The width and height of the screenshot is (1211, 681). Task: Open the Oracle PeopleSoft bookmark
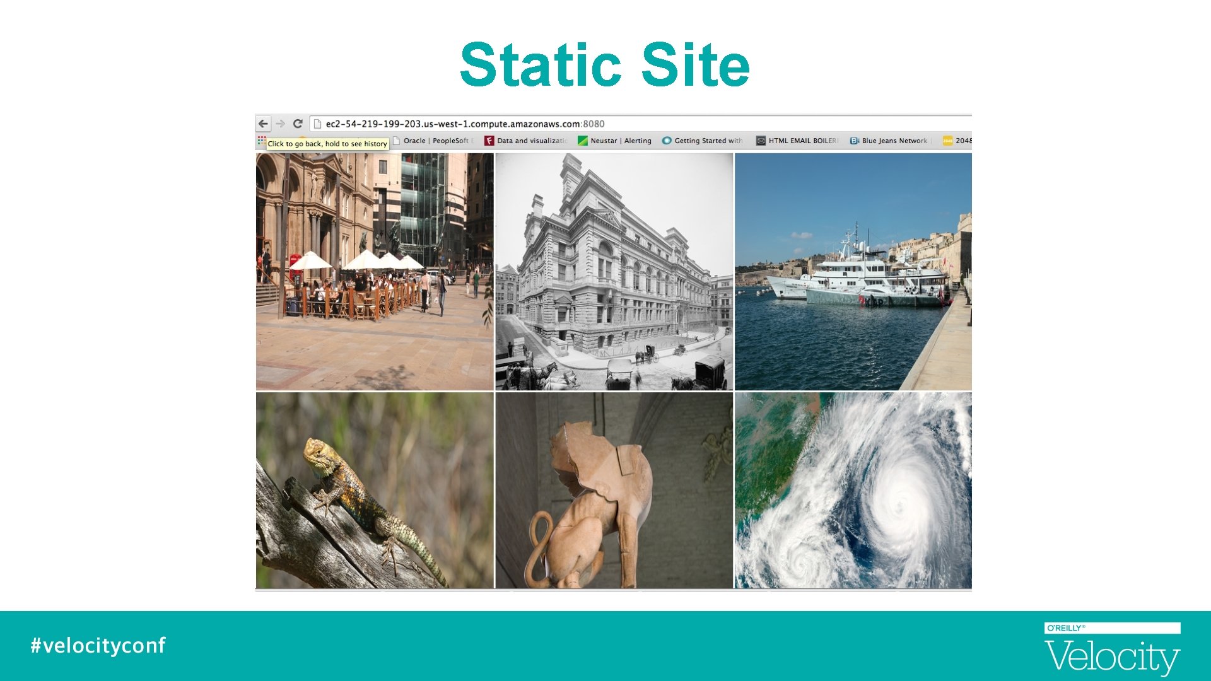coord(435,141)
